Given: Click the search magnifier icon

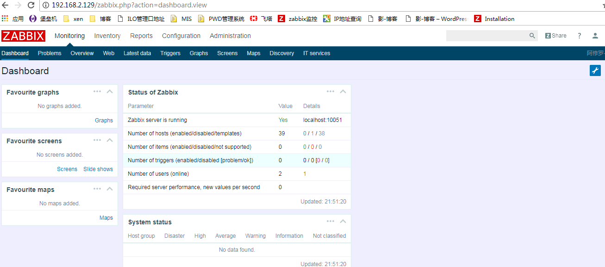Looking at the screenshot, I should coord(532,36).
